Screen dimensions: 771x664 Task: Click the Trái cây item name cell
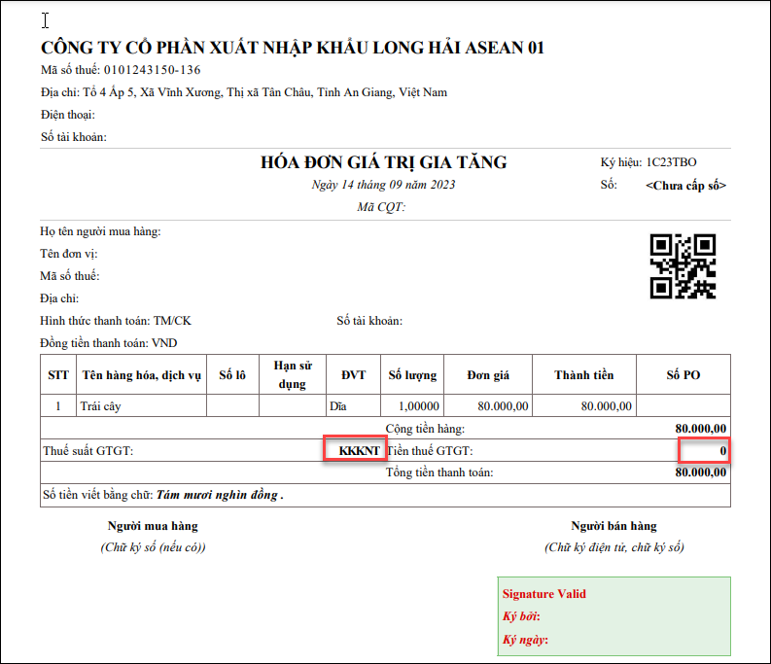[102, 405]
